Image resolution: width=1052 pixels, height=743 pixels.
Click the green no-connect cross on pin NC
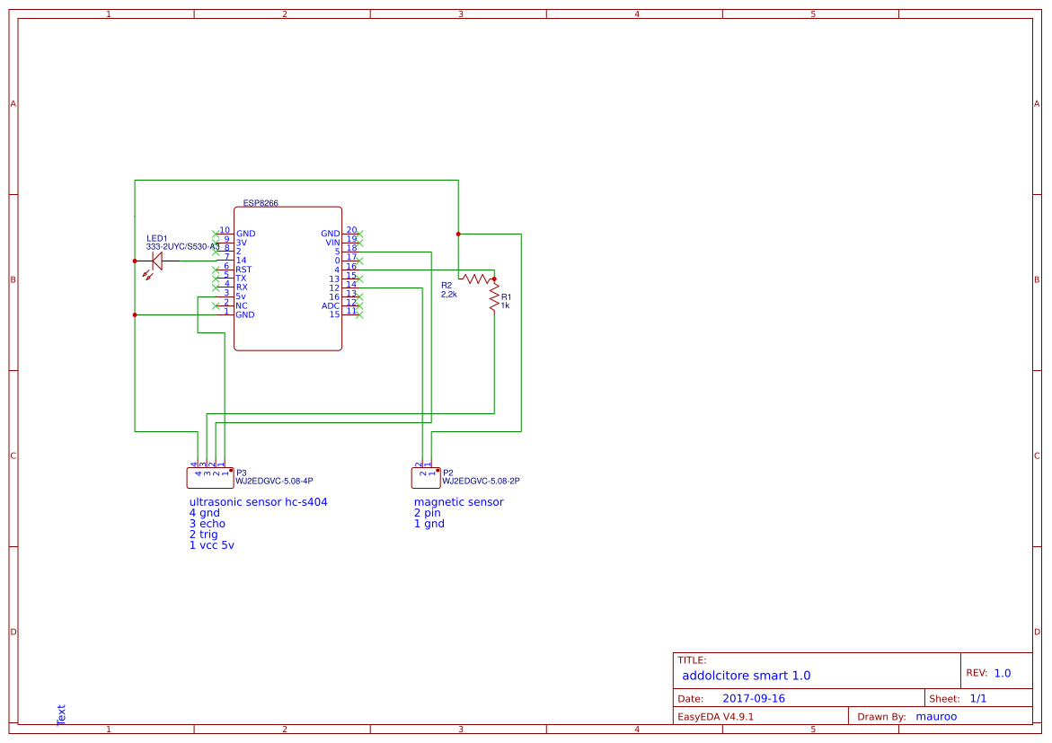tap(216, 305)
